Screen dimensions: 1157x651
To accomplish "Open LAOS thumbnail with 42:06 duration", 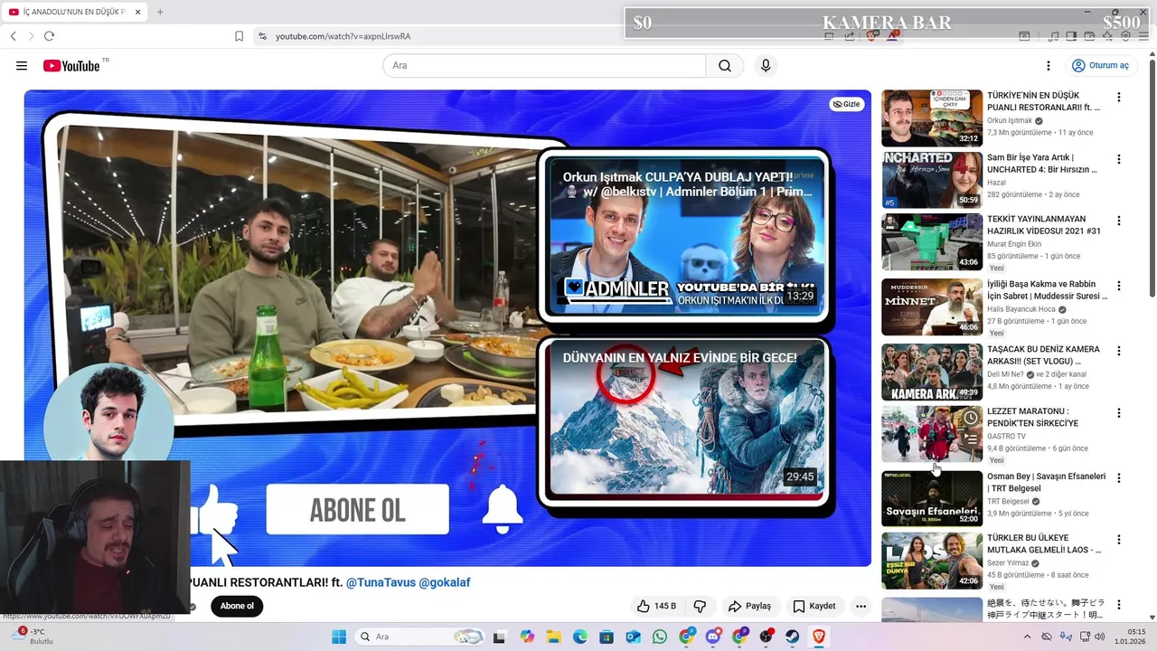I will (x=932, y=561).
